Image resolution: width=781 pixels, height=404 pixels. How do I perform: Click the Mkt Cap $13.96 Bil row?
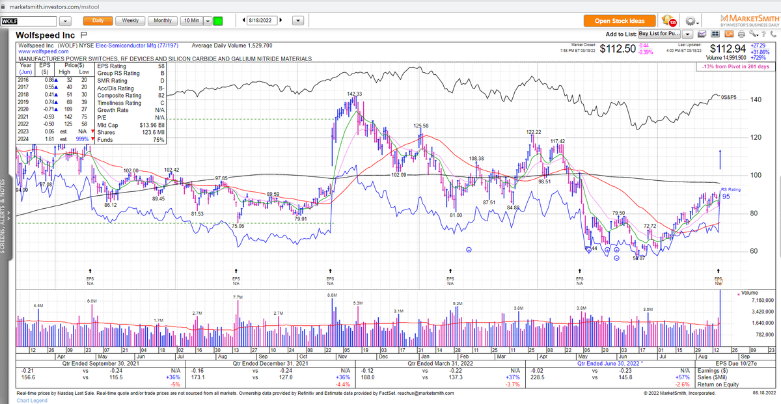(131, 124)
